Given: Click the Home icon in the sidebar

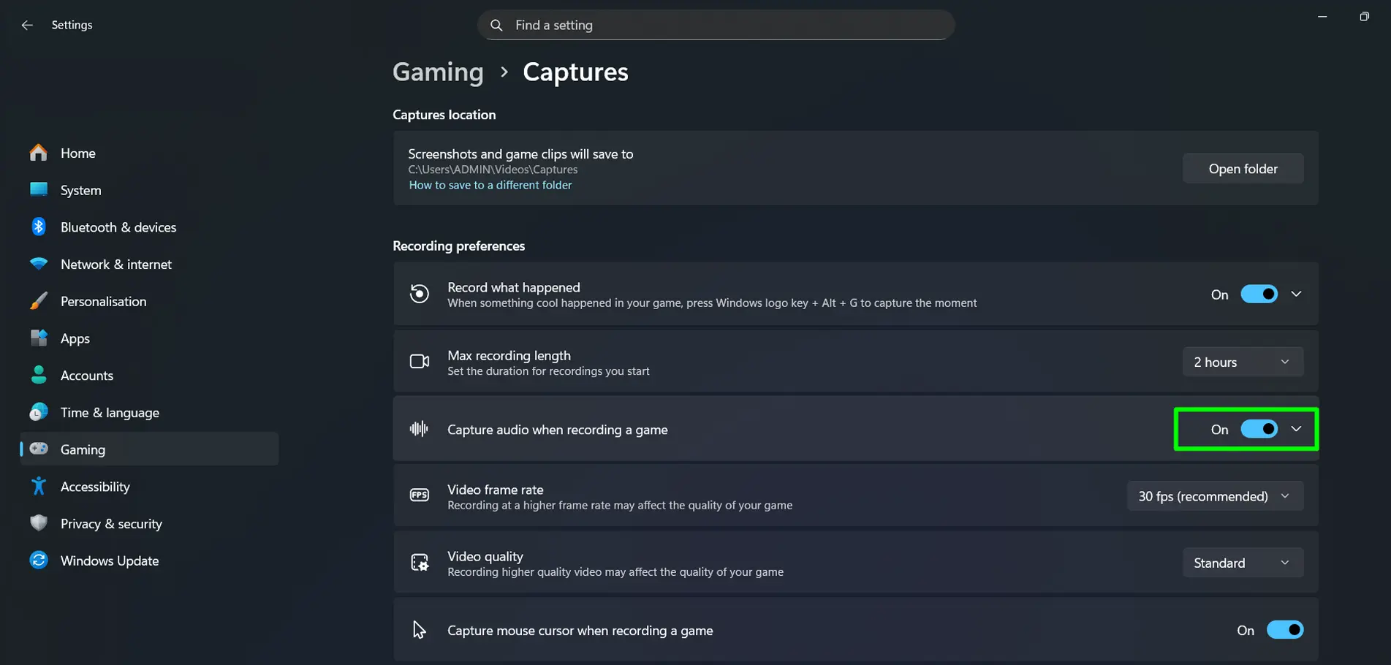Looking at the screenshot, I should pos(37,153).
